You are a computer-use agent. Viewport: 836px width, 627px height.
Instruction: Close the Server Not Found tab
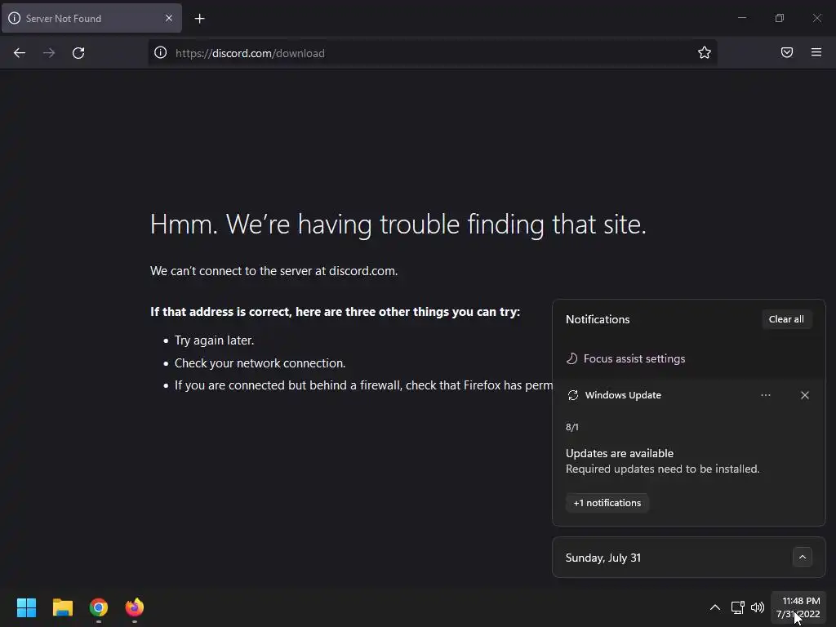click(x=169, y=18)
